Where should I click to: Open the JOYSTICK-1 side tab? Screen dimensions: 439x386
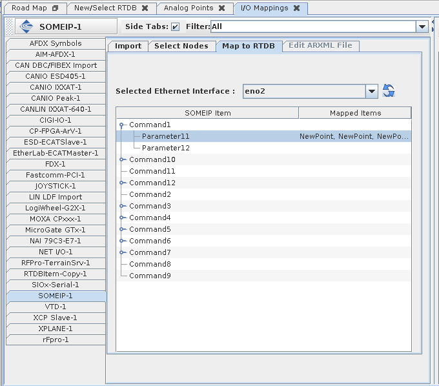56,186
